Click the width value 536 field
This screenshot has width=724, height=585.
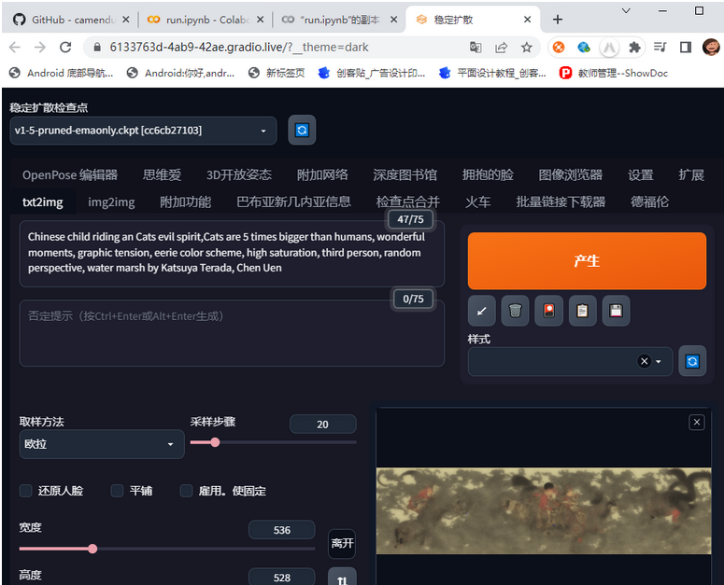tap(281, 530)
